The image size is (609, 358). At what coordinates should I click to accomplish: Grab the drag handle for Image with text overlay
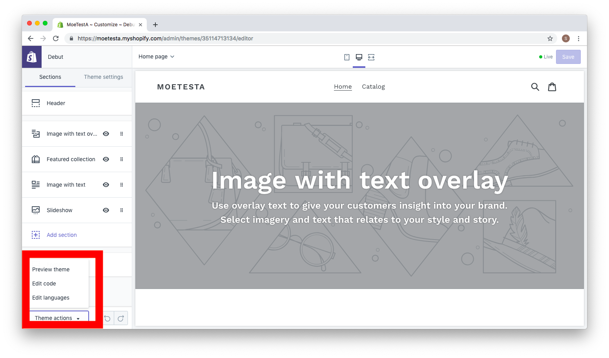(x=122, y=134)
